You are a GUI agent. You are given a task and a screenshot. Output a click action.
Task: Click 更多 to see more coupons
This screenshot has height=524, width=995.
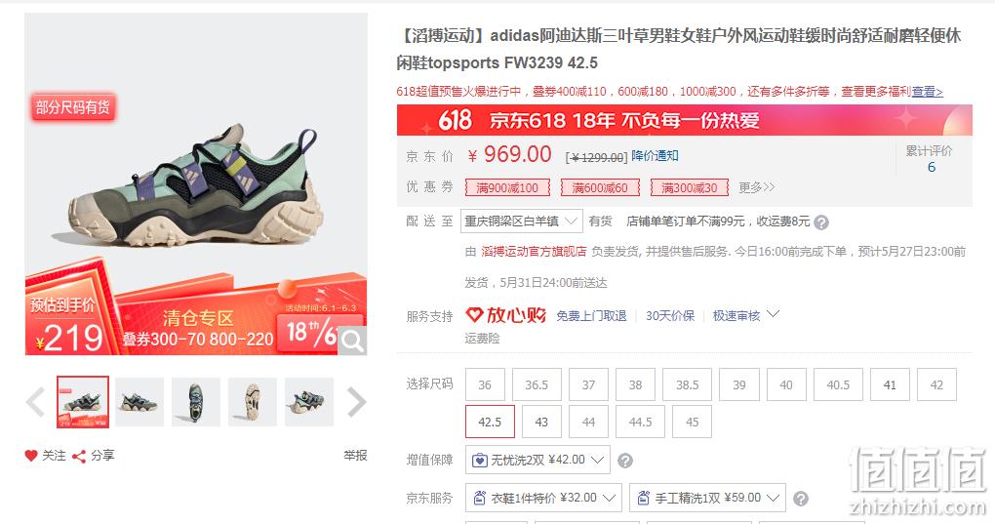pos(756,187)
